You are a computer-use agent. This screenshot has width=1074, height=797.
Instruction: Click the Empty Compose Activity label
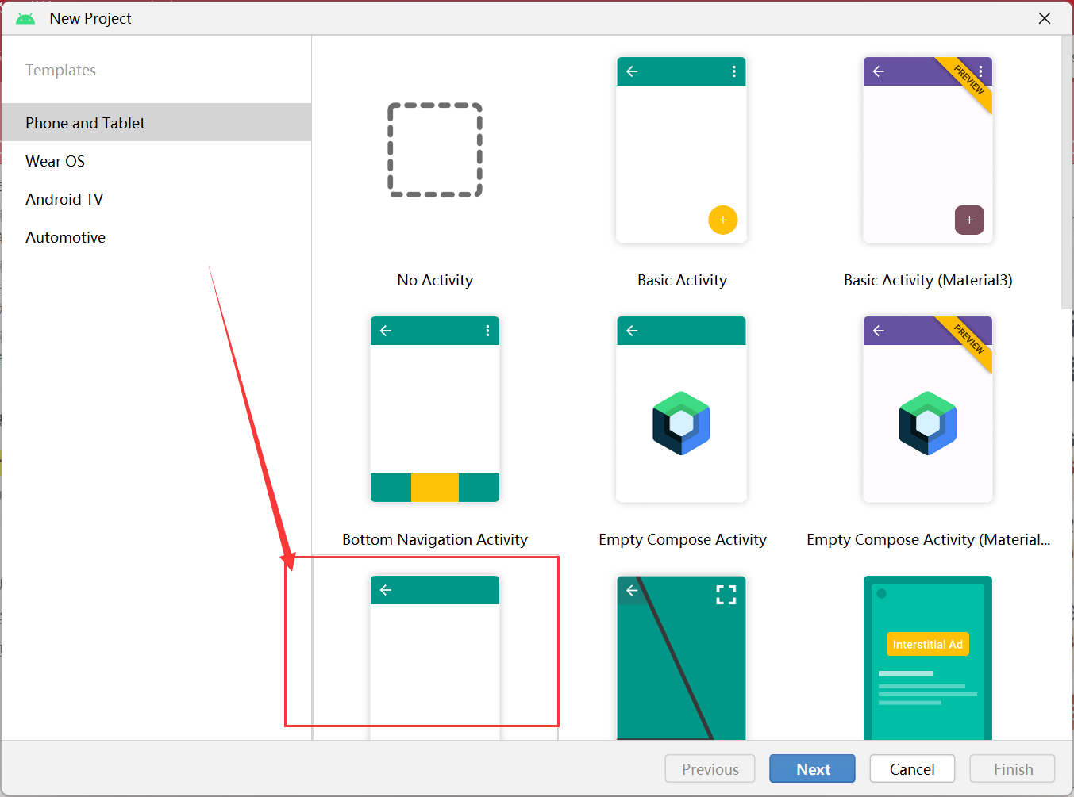[x=683, y=539]
